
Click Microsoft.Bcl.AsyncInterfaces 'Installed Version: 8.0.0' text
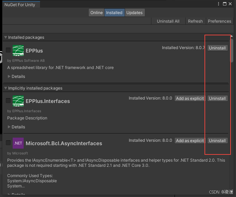point(150,140)
